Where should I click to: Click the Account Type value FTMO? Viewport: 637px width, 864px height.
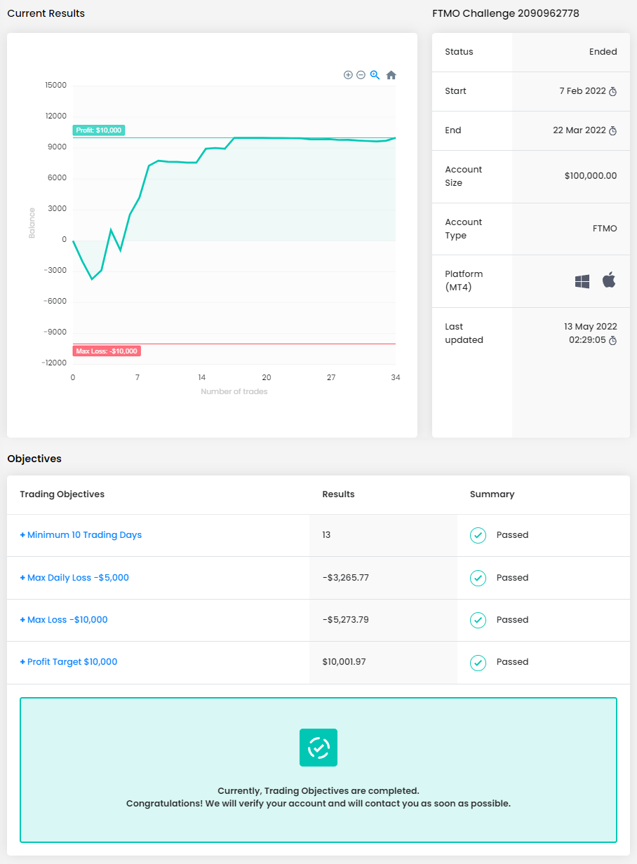coord(605,229)
